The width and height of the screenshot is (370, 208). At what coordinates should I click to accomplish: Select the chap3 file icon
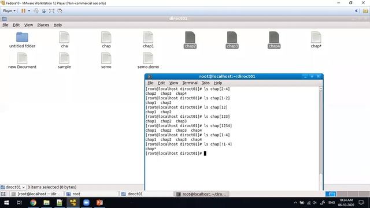click(232, 37)
